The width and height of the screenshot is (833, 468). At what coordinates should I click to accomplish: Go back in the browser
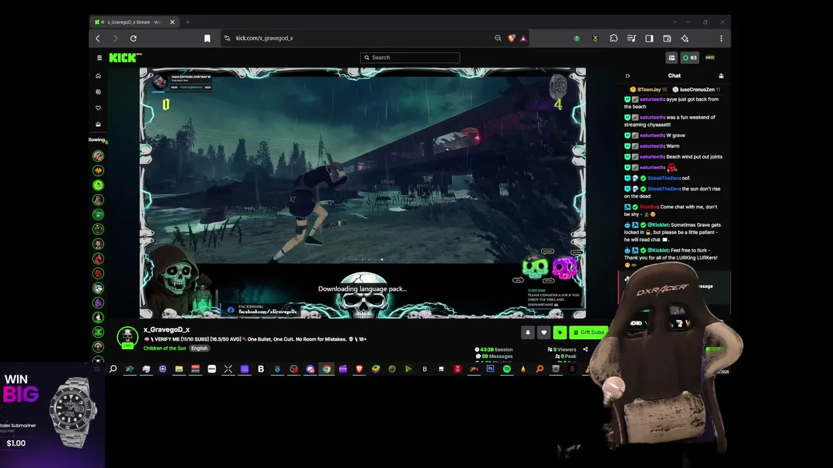pyautogui.click(x=98, y=38)
